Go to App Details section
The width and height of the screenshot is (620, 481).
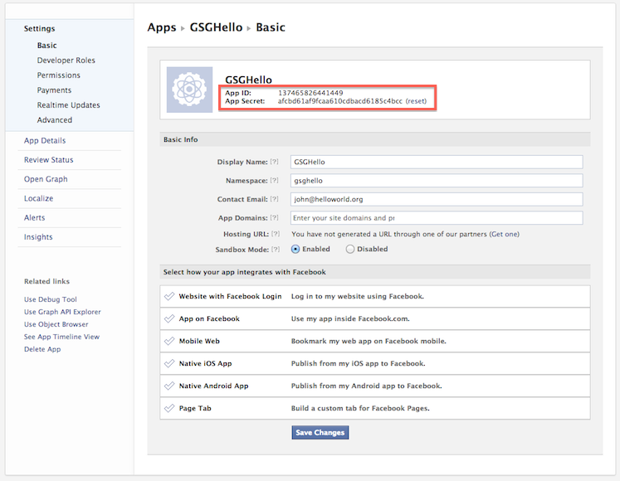click(x=45, y=140)
